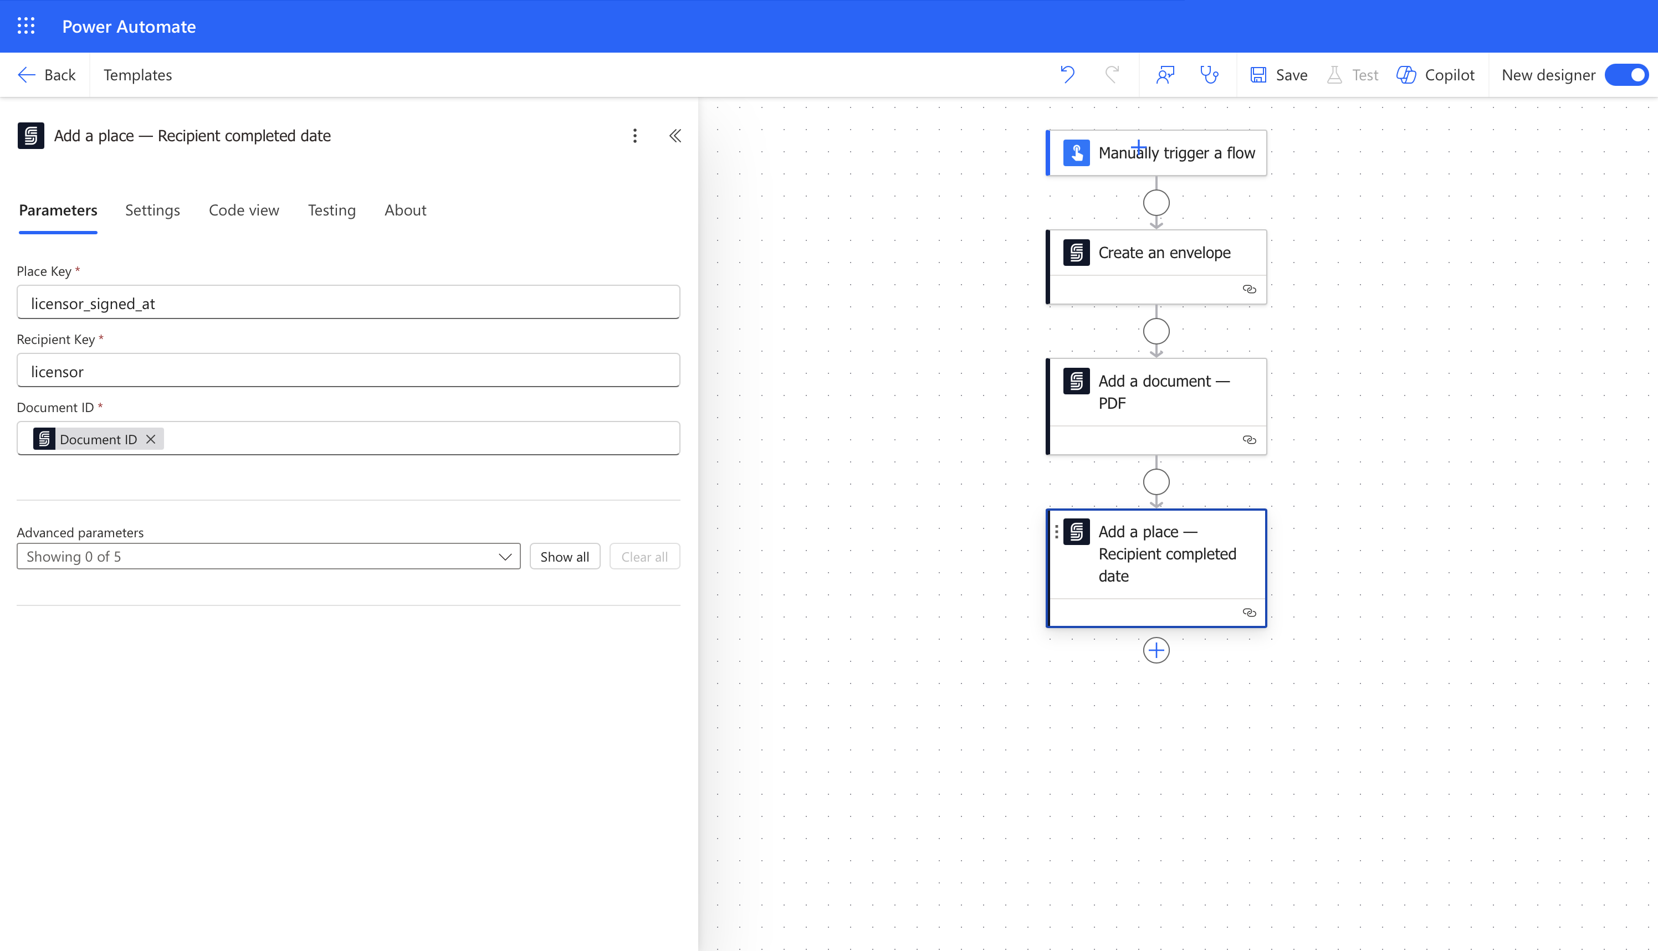Select the Parameters tab

pos(58,210)
